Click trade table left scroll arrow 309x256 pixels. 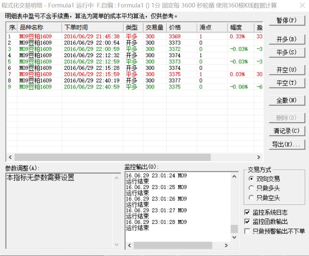(x=10, y=157)
